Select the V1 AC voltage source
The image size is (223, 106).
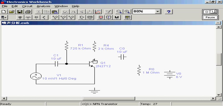[x=36, y=76]
